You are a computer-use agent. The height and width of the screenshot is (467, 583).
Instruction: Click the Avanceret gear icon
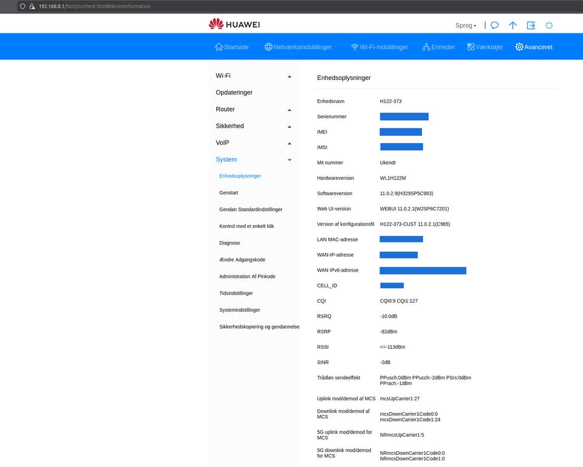(x=519, y=47)
